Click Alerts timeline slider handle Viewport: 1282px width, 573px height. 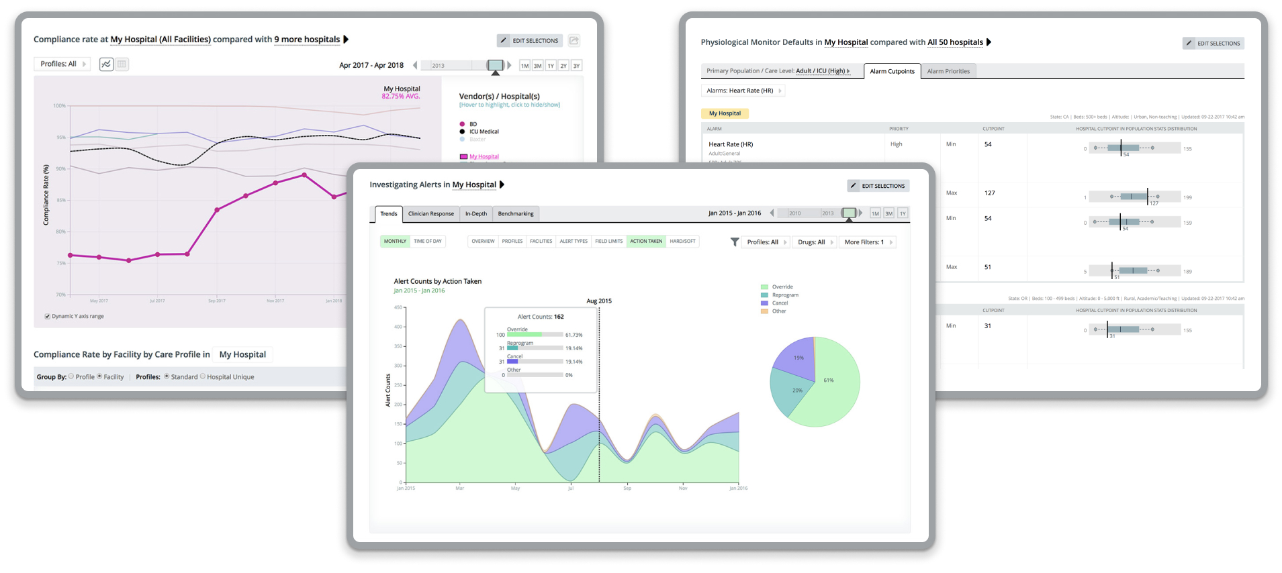pyautogui.click(x=849, y=213)
